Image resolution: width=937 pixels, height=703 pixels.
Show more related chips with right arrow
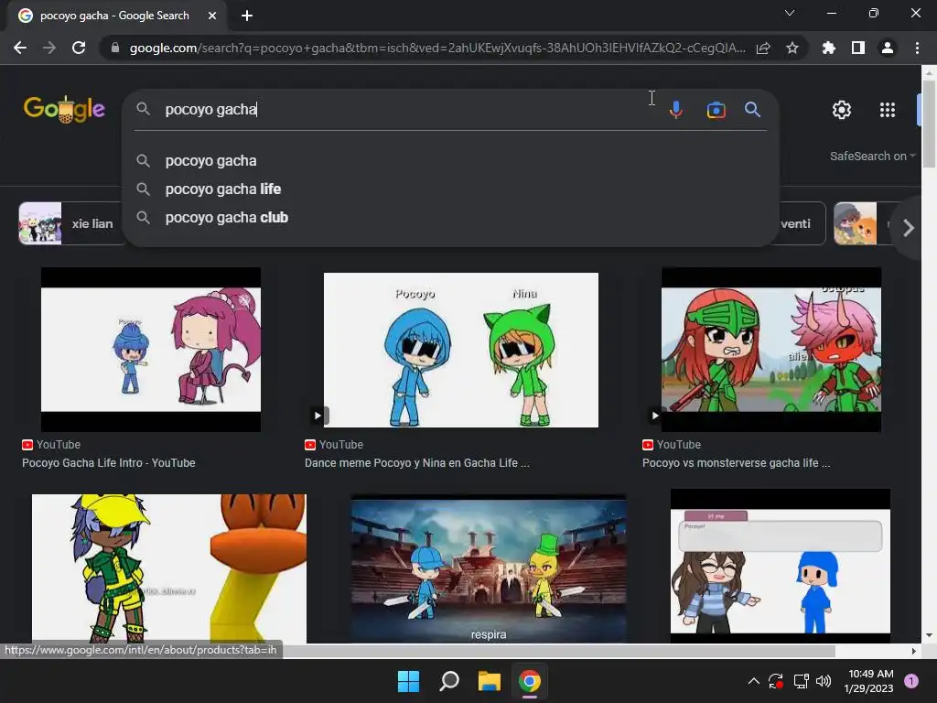[x=909, y=228]
